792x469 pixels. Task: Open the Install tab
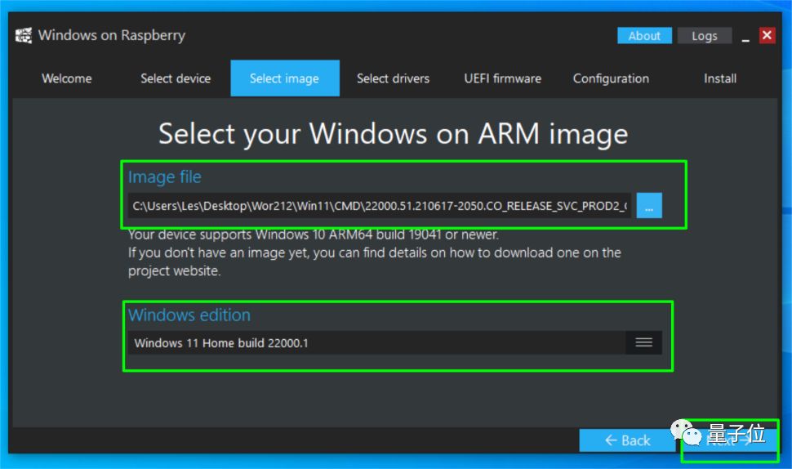tap(719, 78)
